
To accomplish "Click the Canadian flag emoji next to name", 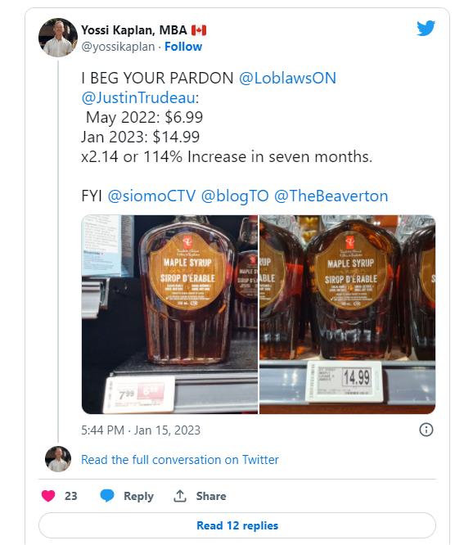I will pyautogui.click(x=199, y=30).
